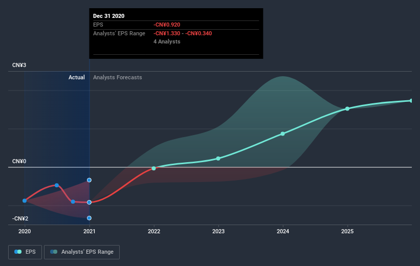The height and width of the screenshot is (266, 420).
Task: Toggle the Analysts' EPS Range legend series
Action: point(82,252)
